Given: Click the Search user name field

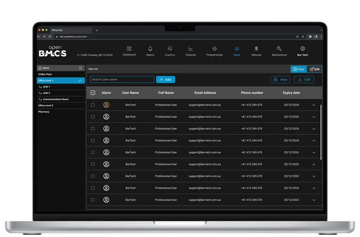Looking at the screenshot, I should click(x=122, y=79).
